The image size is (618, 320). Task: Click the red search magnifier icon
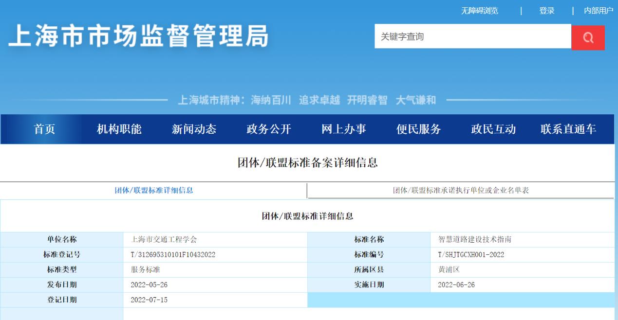588,37
